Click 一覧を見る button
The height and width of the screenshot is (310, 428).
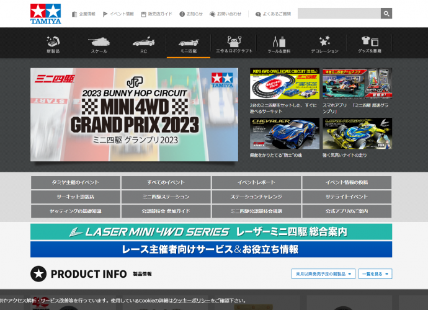click(375, 274)
